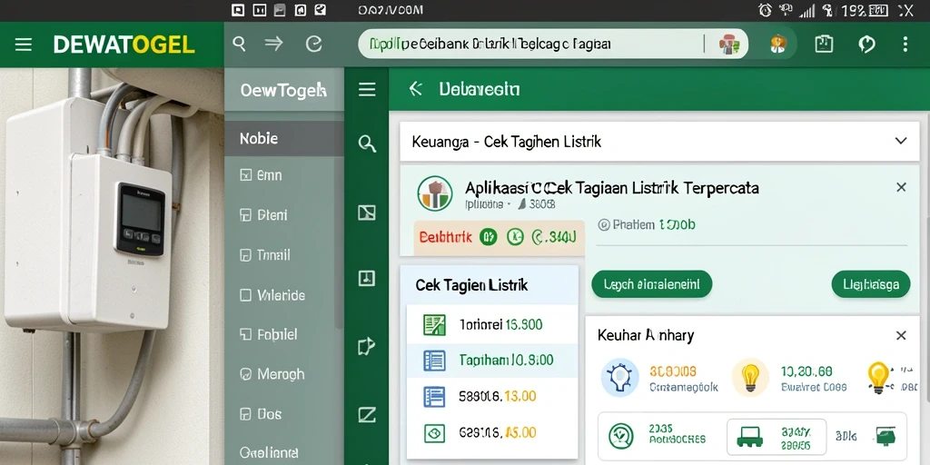This screenshot has height=465, width=930.
Task: Select the Tagiham 10.8i00 row
Action: [491, 360]
